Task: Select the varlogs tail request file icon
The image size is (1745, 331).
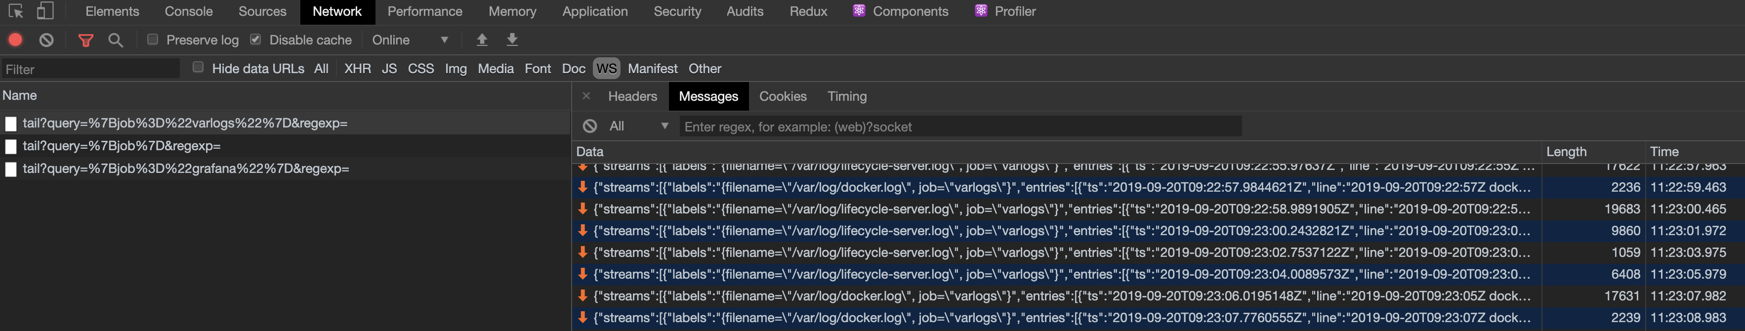Action: (x=11, y=123)
